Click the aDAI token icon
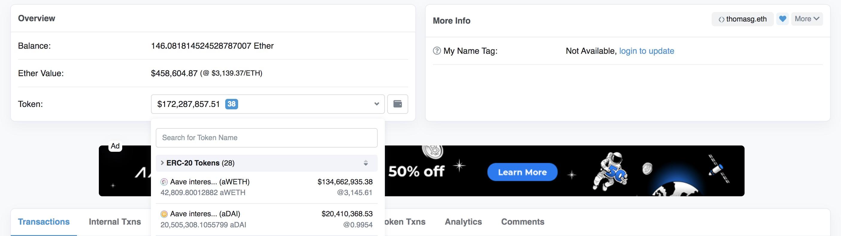 [164, 214]
